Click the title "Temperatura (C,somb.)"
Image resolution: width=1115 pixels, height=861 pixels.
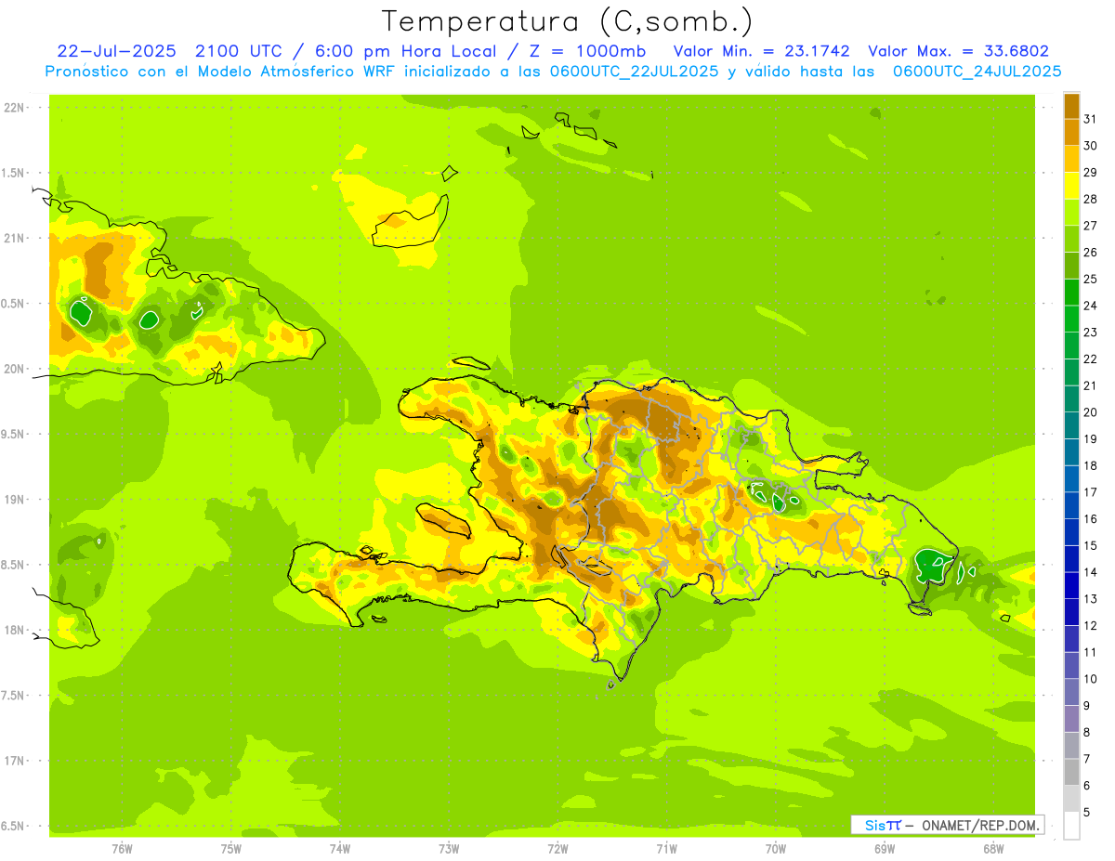point(568,21)
